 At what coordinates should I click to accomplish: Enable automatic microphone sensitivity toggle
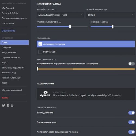click(132, 64)
